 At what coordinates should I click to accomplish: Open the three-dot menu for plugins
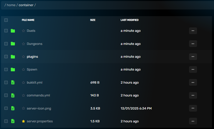[x=193, y=57]
